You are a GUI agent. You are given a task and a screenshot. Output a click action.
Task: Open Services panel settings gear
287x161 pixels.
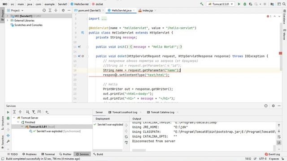click(273, 106)
